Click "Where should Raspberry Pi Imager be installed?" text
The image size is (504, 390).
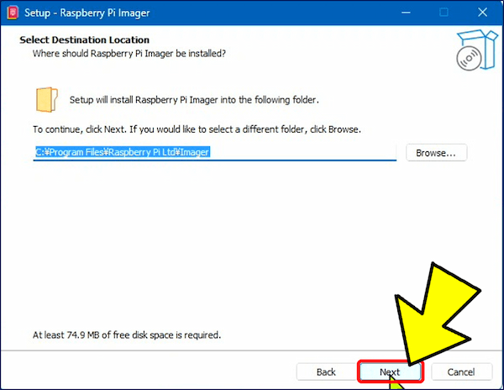pyautogui.click(x=129, y=53)
